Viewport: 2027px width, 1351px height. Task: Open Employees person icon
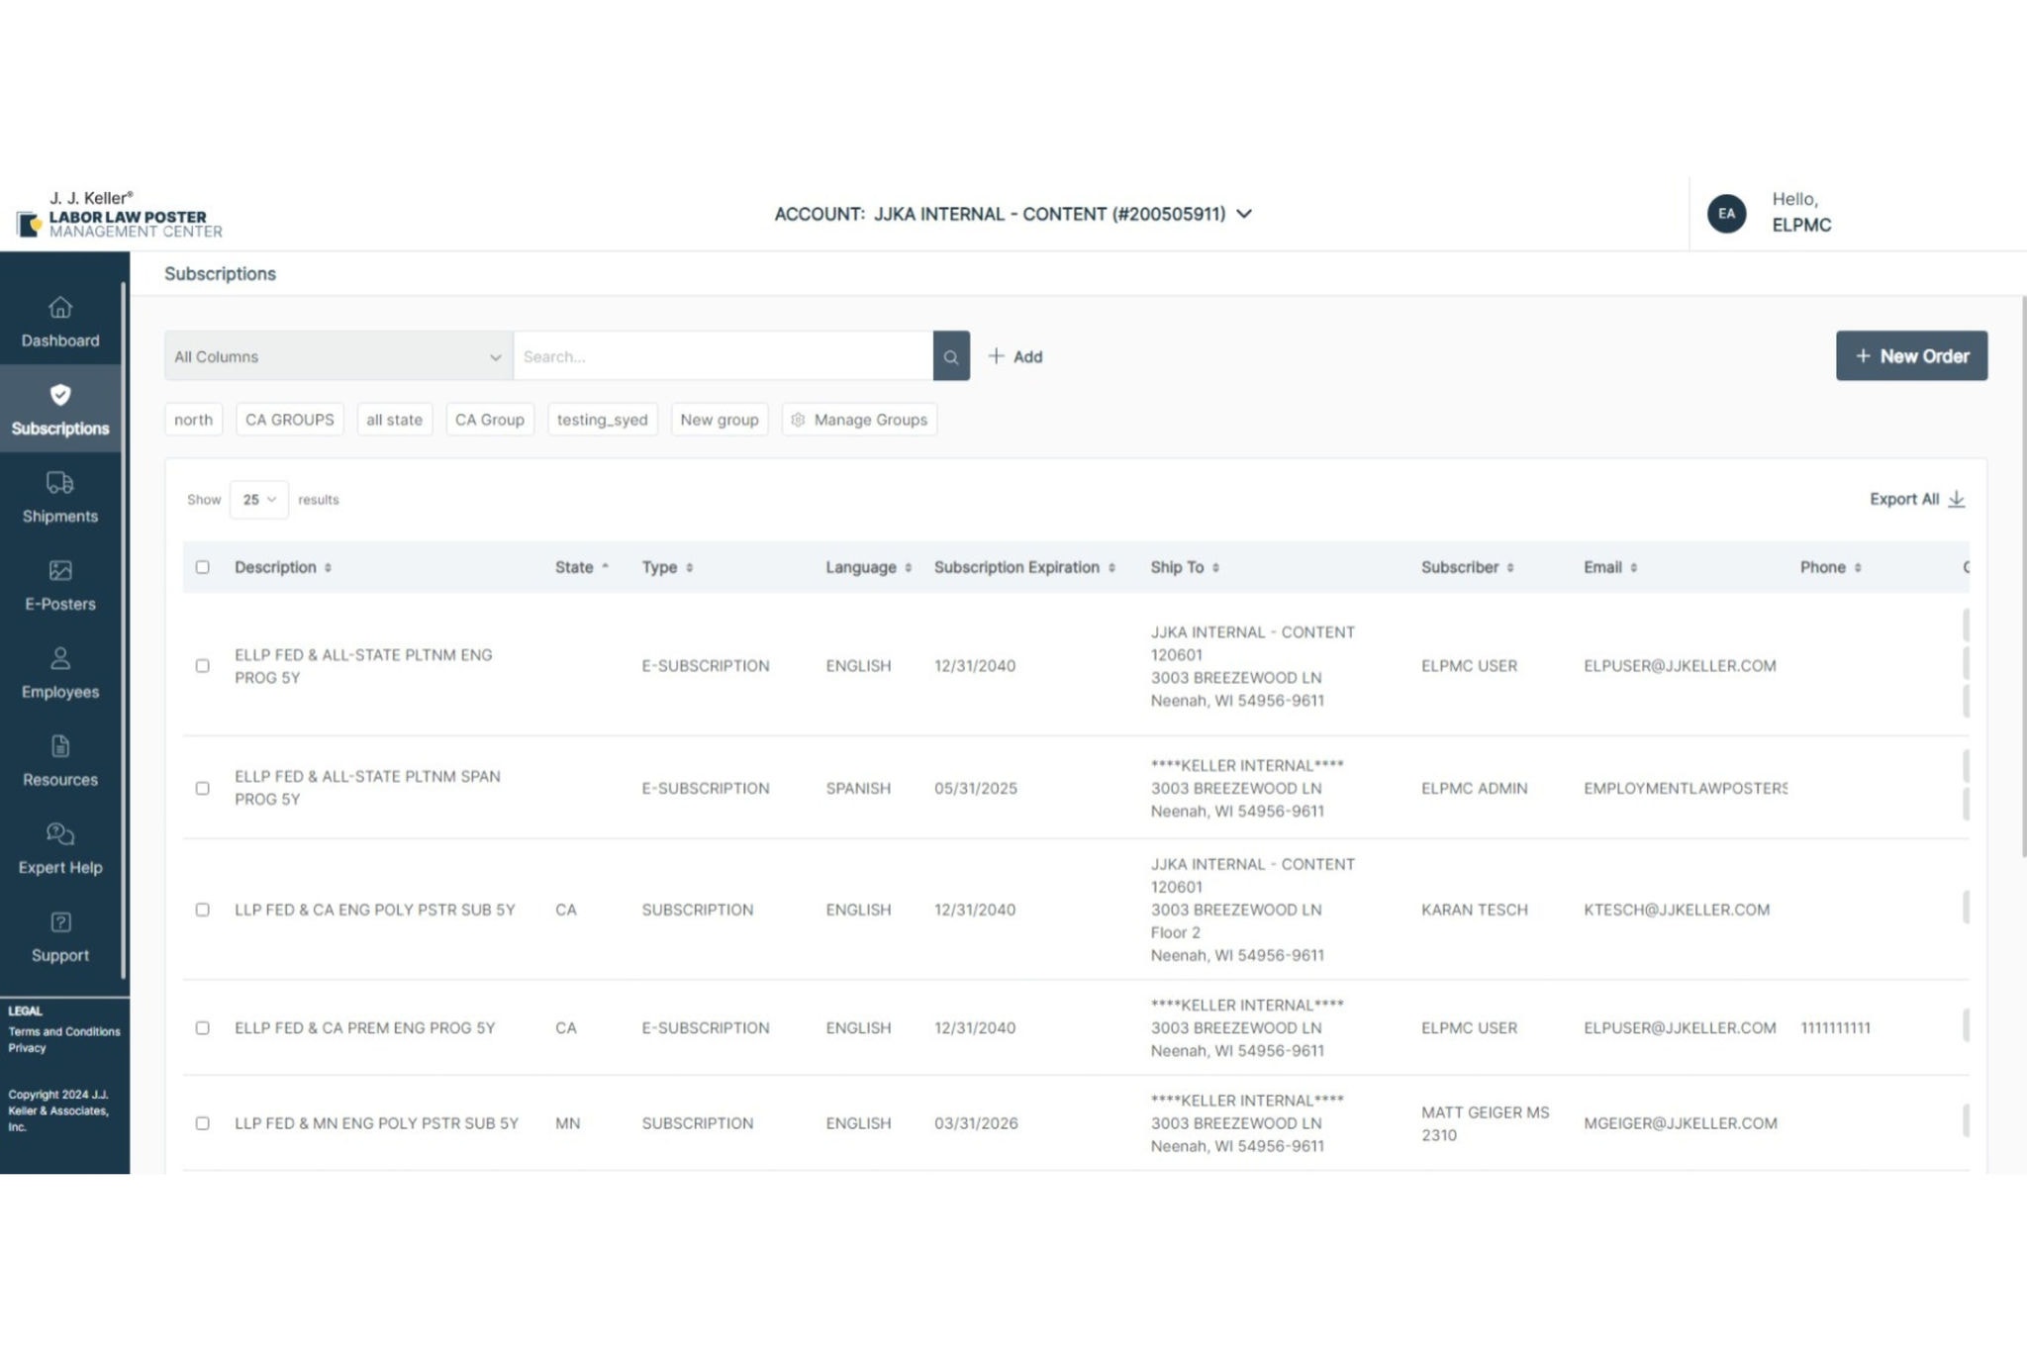coord(60,658)
